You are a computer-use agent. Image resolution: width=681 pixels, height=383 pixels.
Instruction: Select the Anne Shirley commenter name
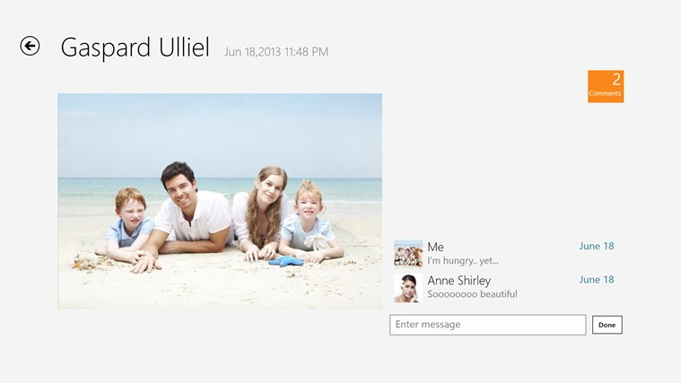click(458, 280)
